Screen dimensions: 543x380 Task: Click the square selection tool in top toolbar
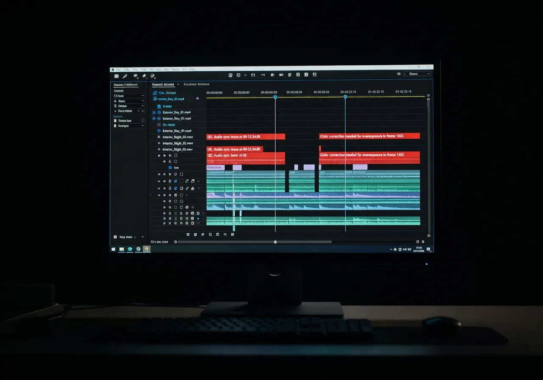117,76
